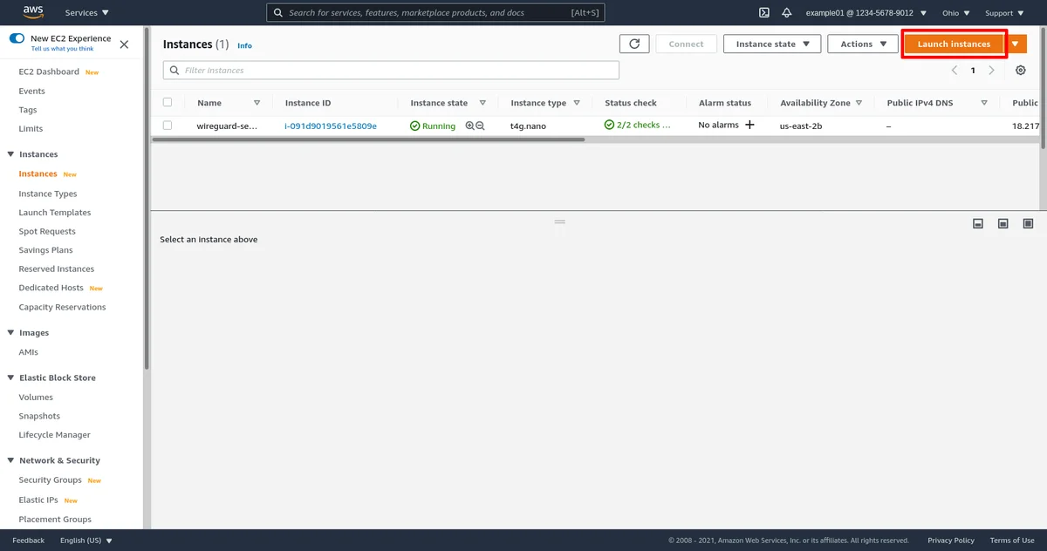1047x551 pixels.
Task: Close the left navigation pane with X
Action: [x=124, y=44]
